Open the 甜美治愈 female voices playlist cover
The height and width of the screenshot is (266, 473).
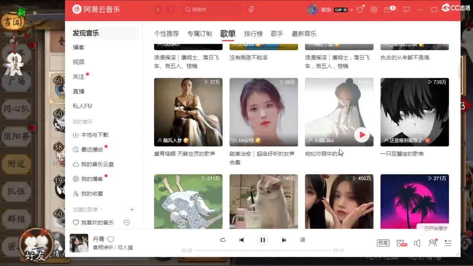[263, 112]
